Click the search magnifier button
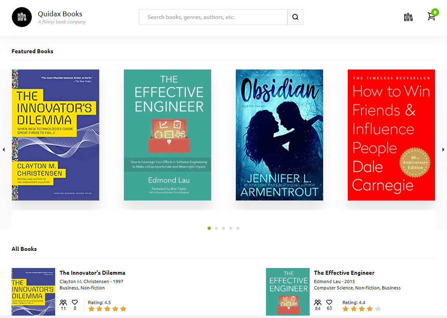Viewport: 447px width, 318px height. (295, 17)
